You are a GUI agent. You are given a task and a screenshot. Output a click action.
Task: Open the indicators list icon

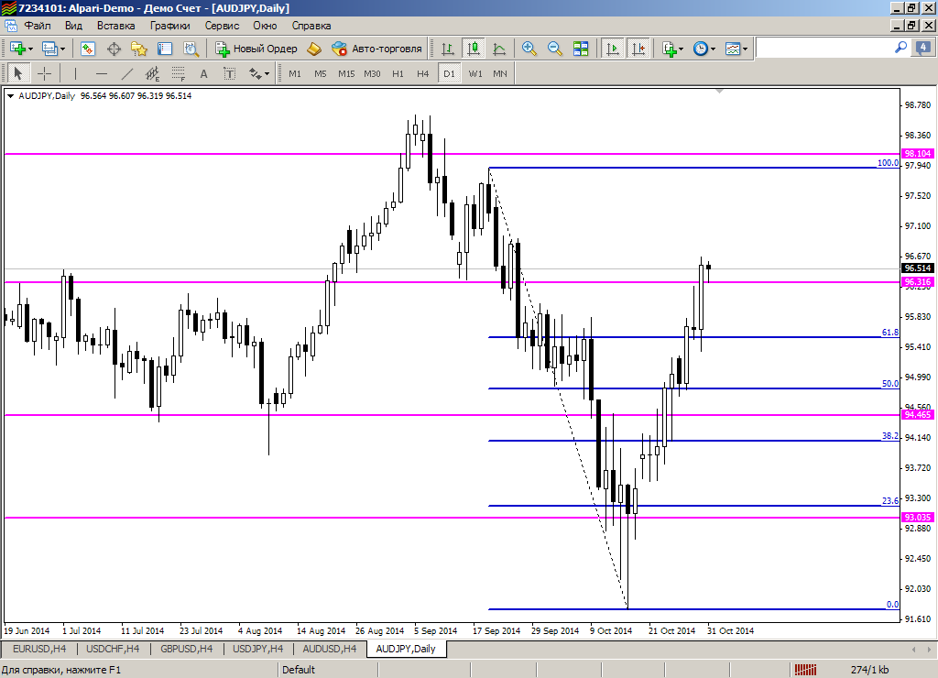[x=670, y=49]
